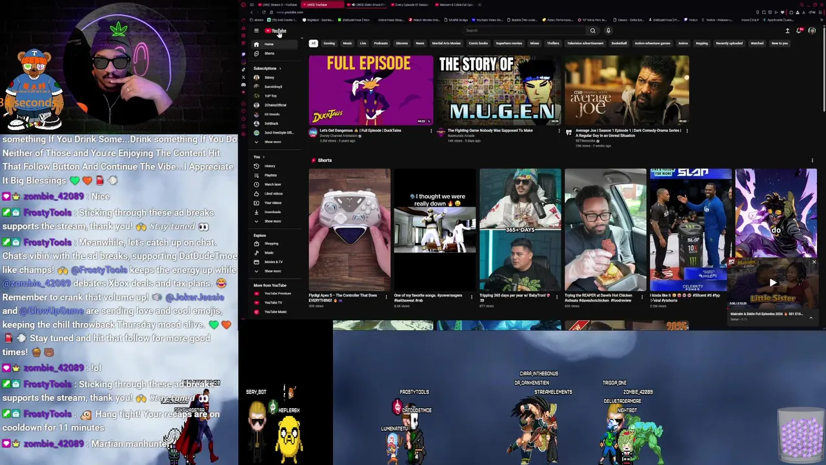Open Watch later in the sidebar

pyautogui.click(x=275, y=184)
